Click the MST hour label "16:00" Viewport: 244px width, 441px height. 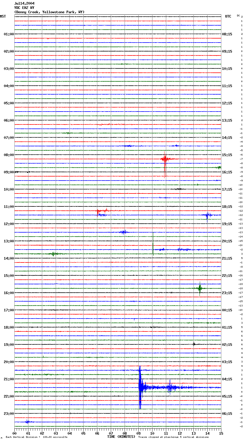click(9, 293)
